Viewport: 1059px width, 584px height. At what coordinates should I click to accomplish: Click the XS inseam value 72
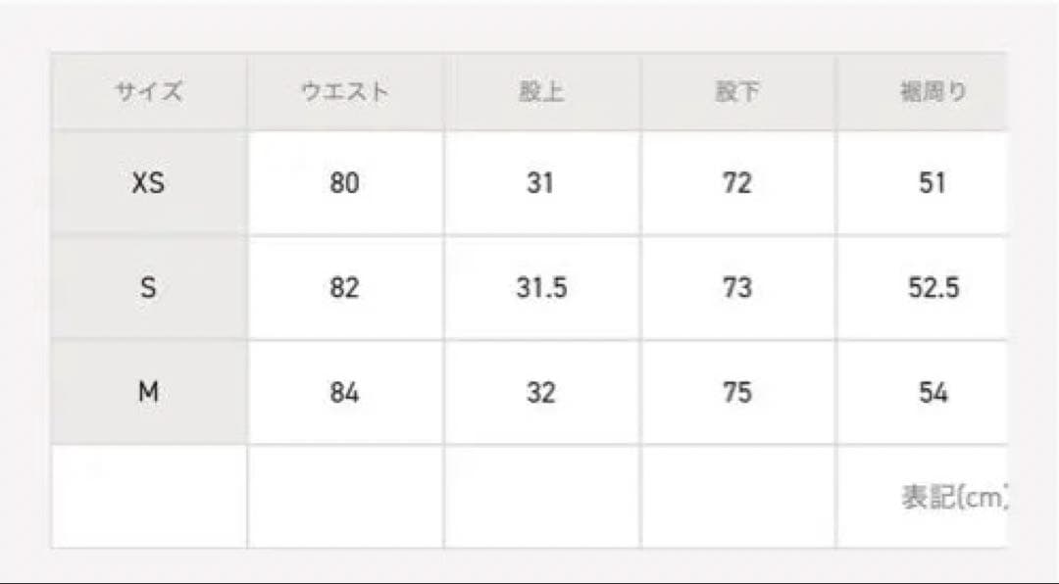click(x=737, y=183)
